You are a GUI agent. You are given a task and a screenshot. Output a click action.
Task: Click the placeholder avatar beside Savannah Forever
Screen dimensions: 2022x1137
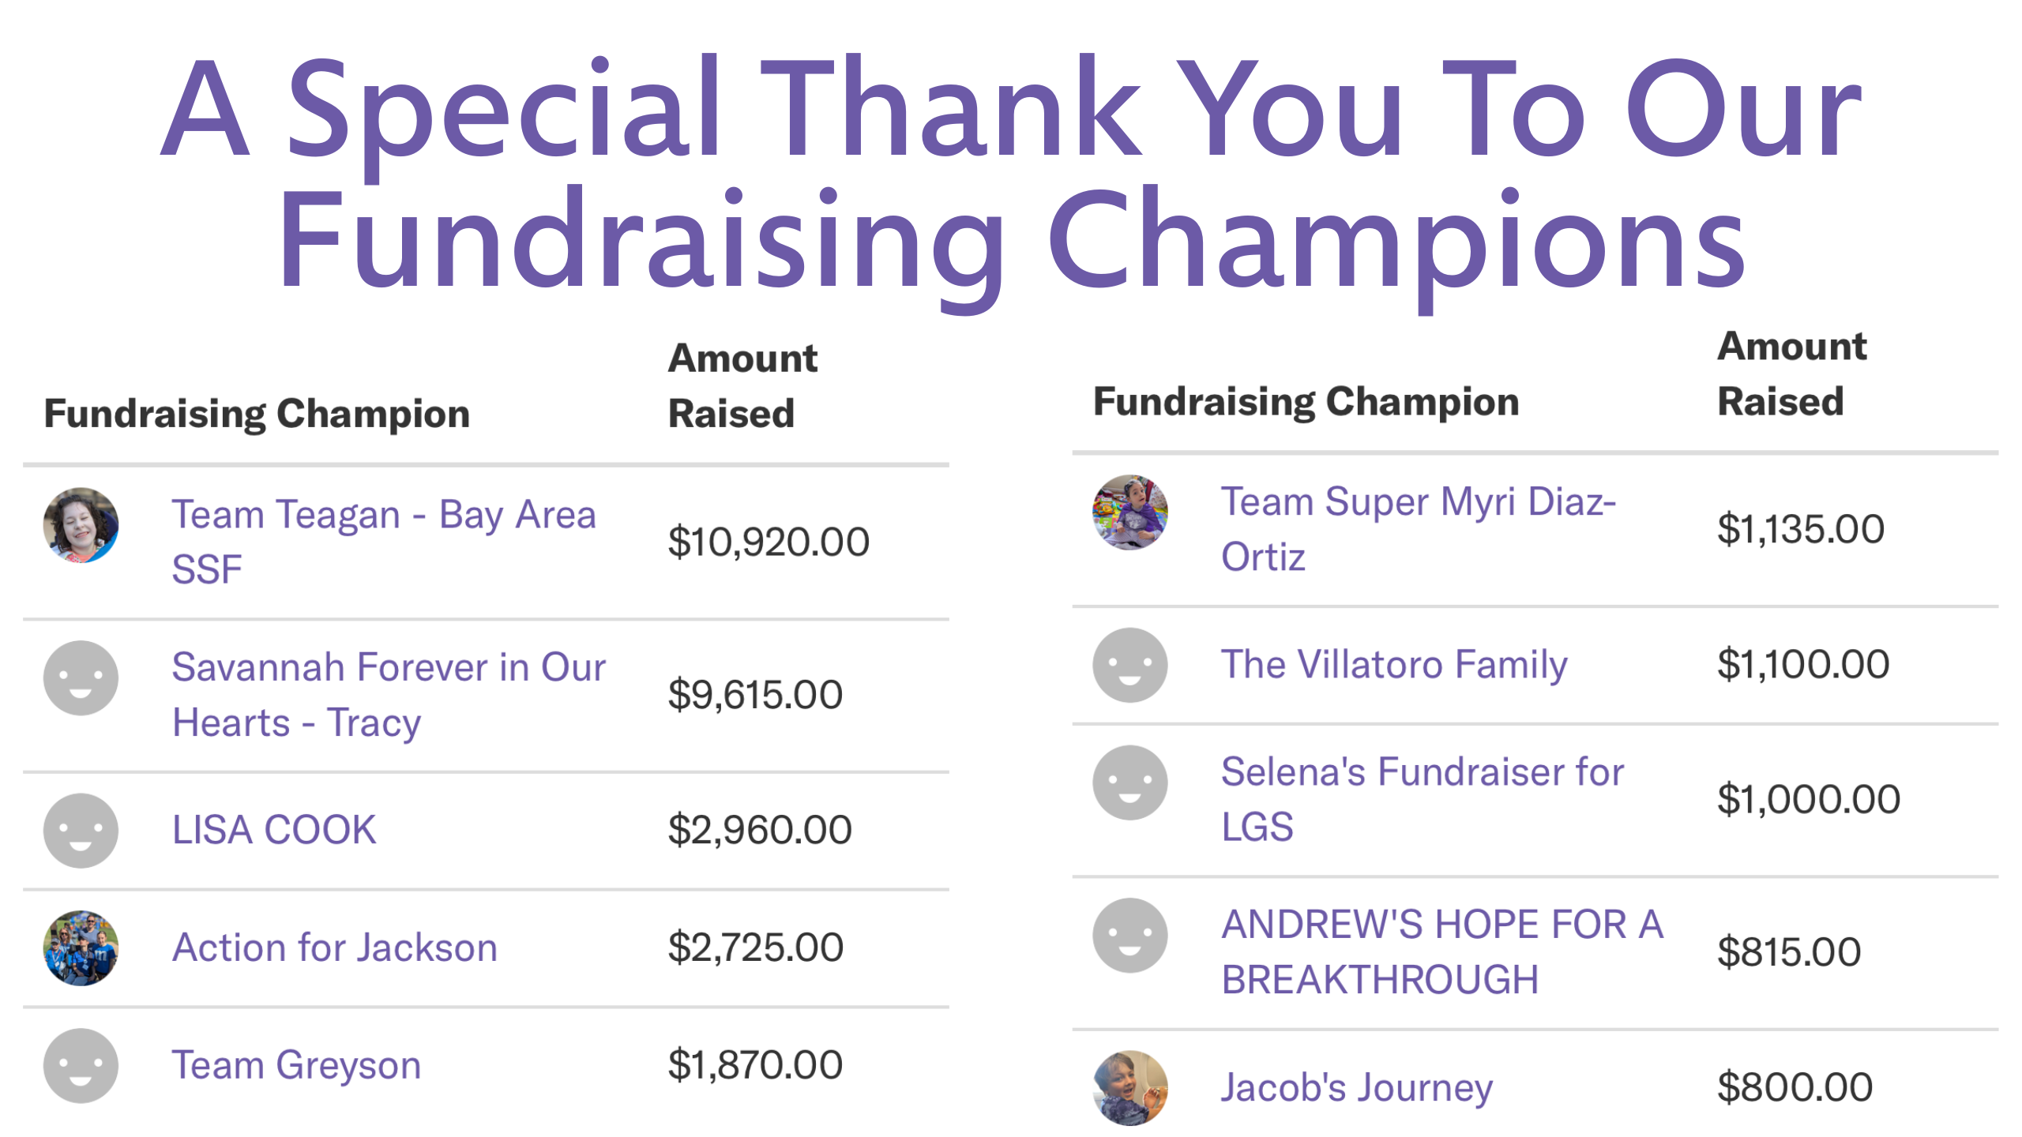tap(81, 678)
